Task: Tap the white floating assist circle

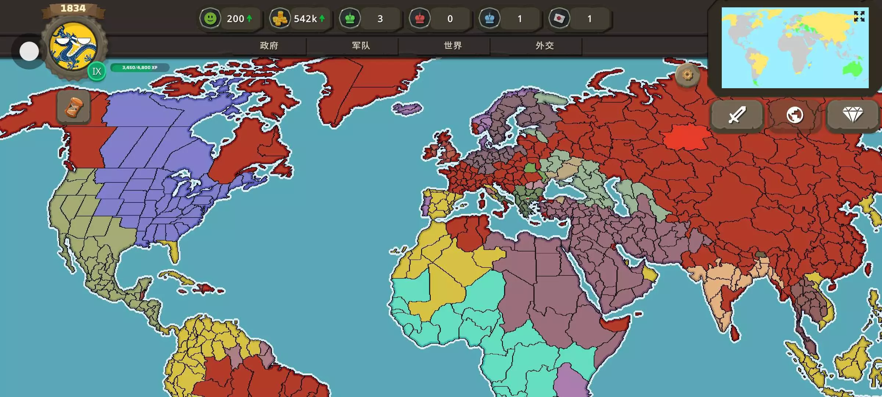Action: point(29,51)
